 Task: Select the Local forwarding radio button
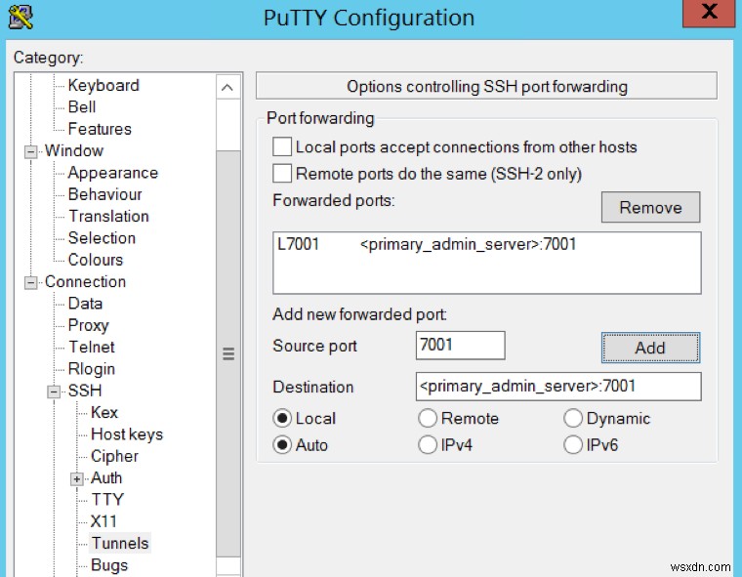point(282,419)
